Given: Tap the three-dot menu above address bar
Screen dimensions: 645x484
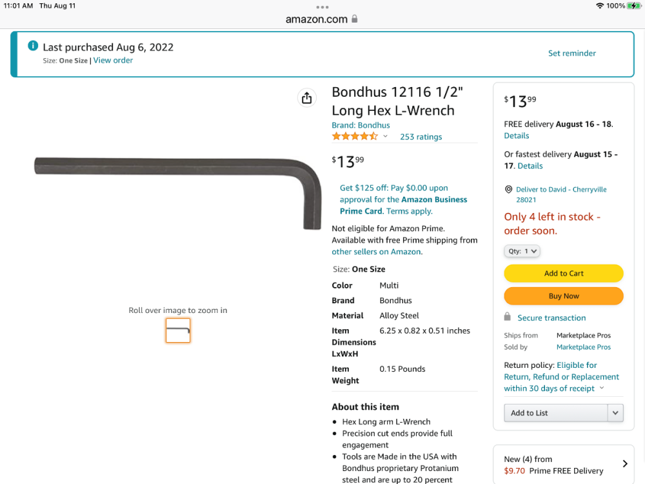Looking at the screenshot, I should coord(322,7).
